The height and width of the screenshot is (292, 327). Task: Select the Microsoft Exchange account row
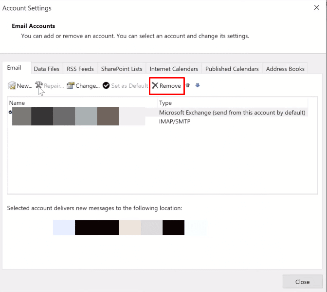[x=158, y=113]
